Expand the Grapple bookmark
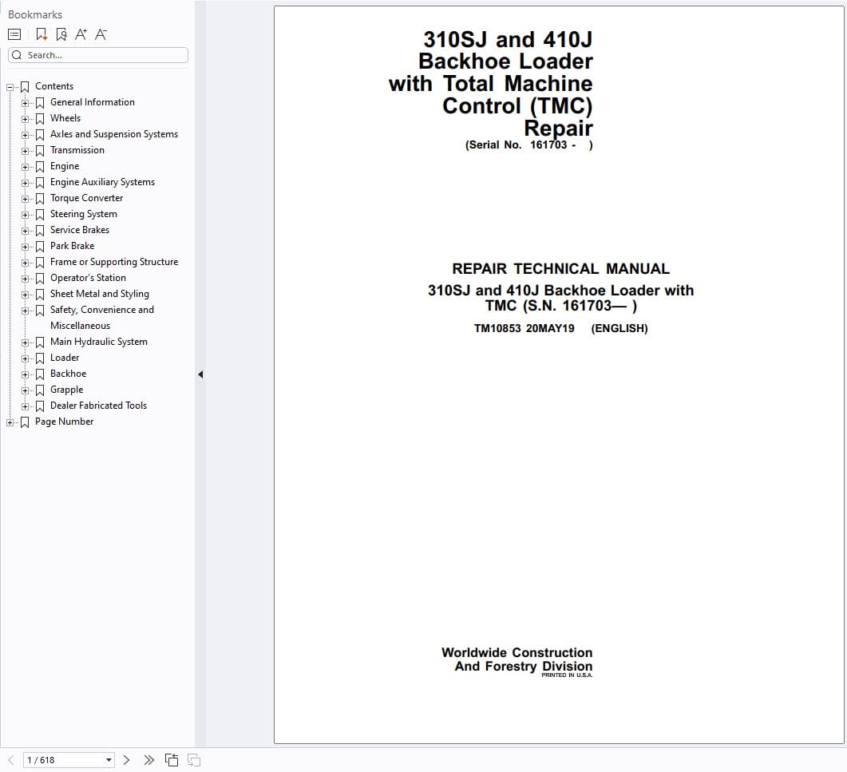847x772 pixels. tap(25, 390)
